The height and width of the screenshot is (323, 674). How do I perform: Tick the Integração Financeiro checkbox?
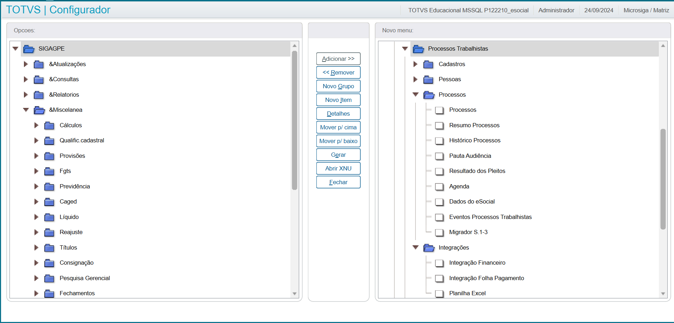point(439,263)
